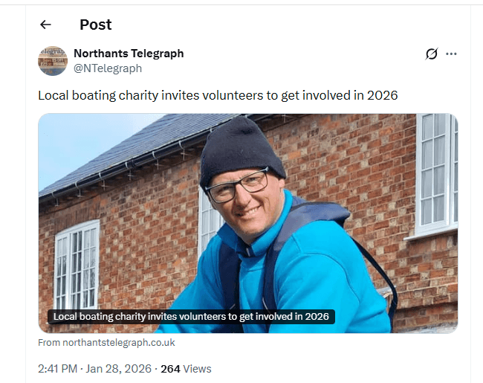Select the Post page heading
This screenshot has height=383, width=483.
pos(96,25)
